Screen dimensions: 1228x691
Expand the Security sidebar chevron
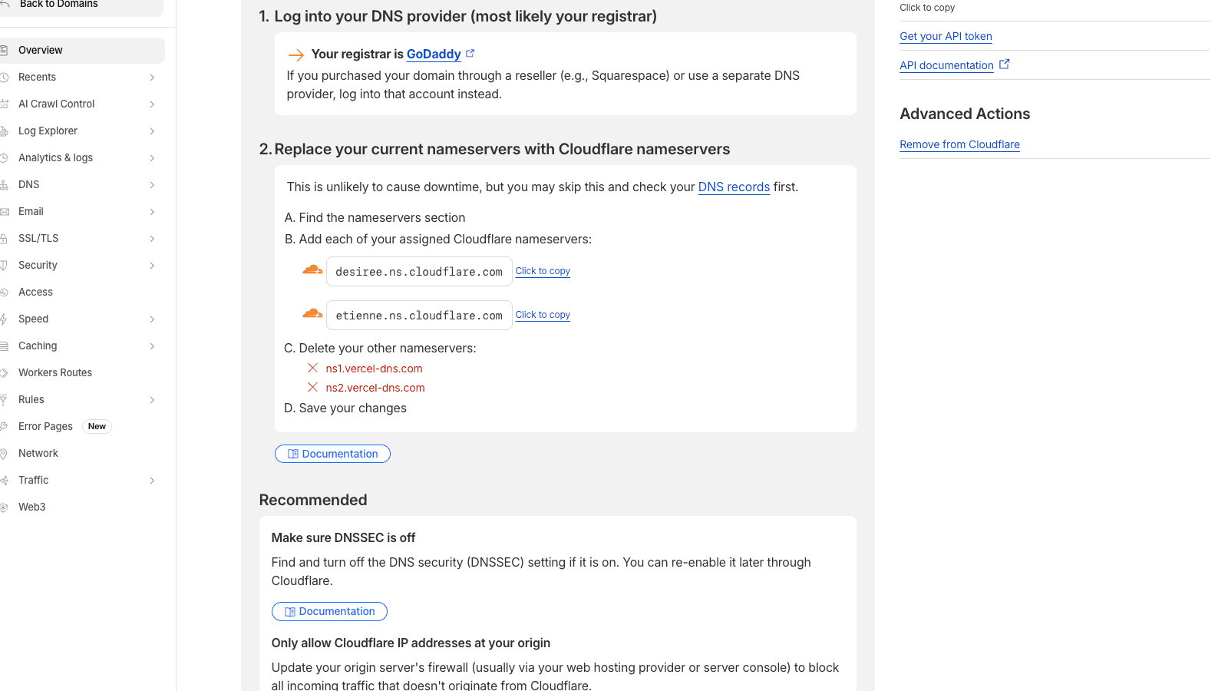[x=152, y=266]
